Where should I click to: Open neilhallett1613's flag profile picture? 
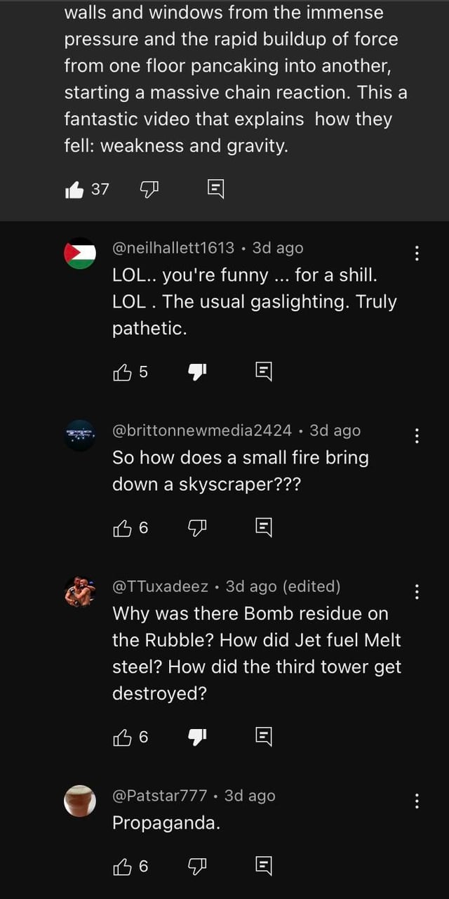[x=80, y=253]
